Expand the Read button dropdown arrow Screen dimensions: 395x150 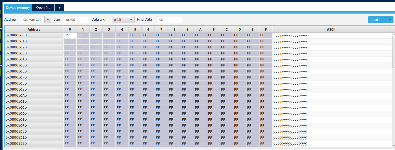390,20
